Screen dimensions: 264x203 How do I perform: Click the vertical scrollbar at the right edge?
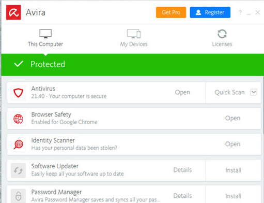[x=263, y=105]
